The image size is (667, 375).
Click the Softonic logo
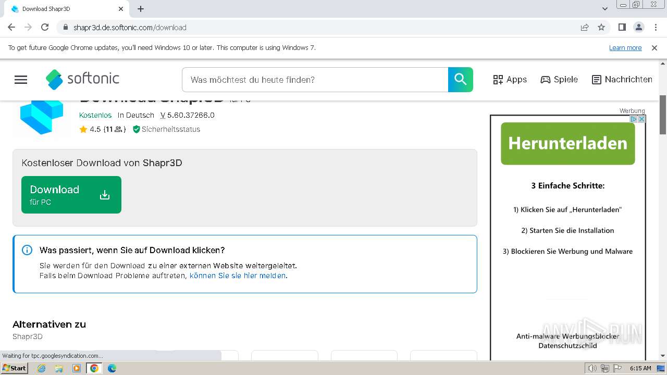[x=82, y=79]
